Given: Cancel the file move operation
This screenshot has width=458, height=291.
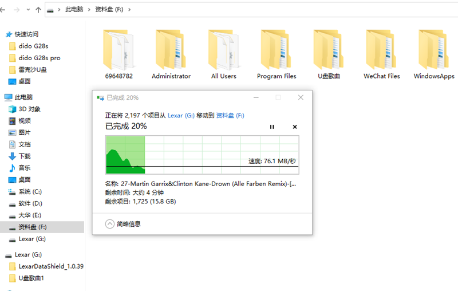Looking at the screenshot, I should tap(295, 127).
